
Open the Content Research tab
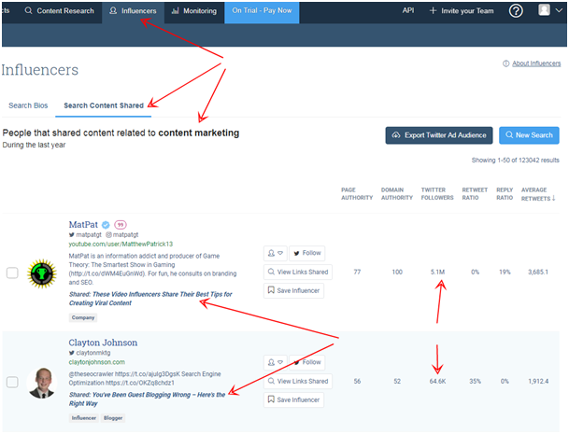coord(59,11)
